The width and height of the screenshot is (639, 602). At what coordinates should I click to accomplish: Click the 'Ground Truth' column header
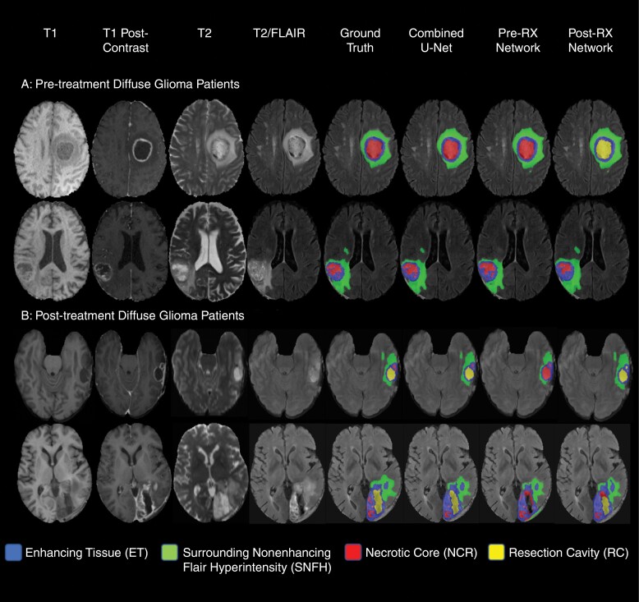tap(361, 40)
